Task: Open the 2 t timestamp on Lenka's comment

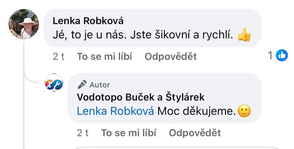Action: pos(59,56)
